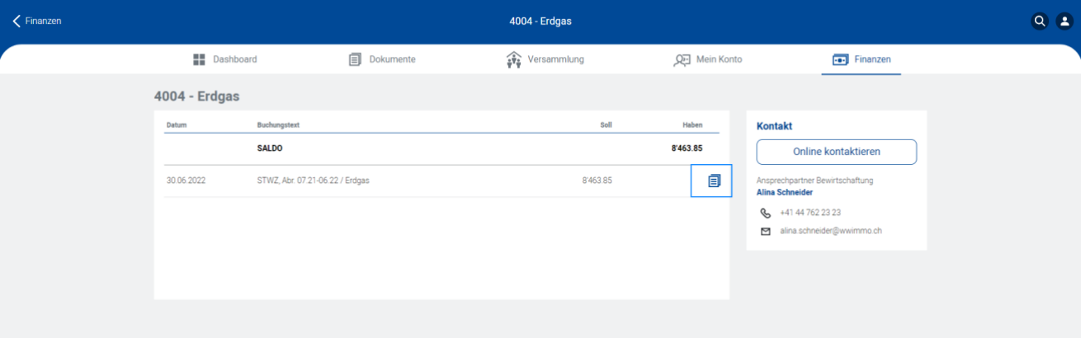Viewport: 1081px width, 338px height.
Task: Call +41 44 762 23 23
Action: (810, 213)
